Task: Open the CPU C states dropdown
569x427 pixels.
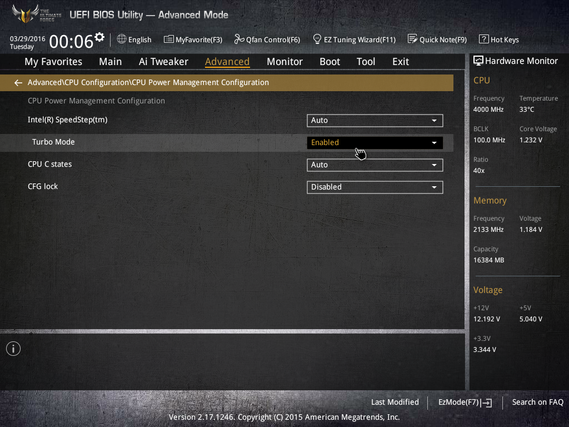Action: point(375,165)
